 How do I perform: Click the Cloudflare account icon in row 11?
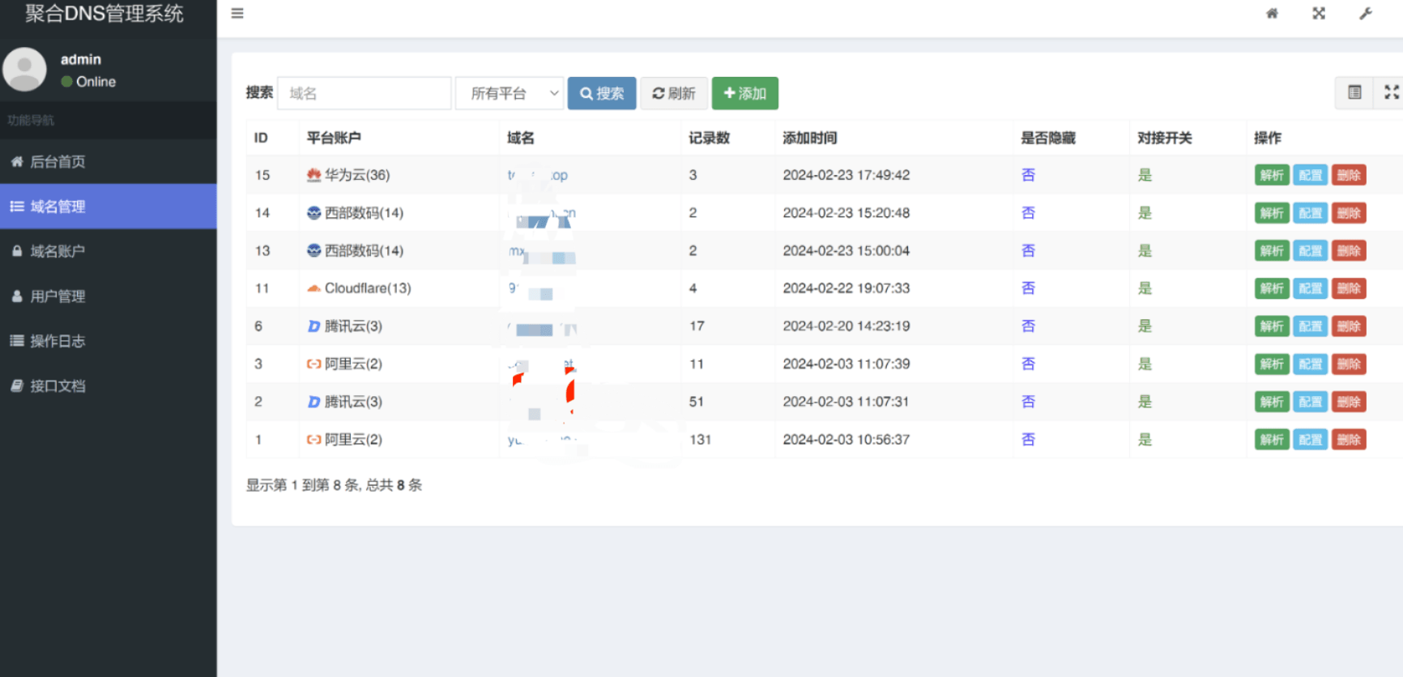click(313, 288)
